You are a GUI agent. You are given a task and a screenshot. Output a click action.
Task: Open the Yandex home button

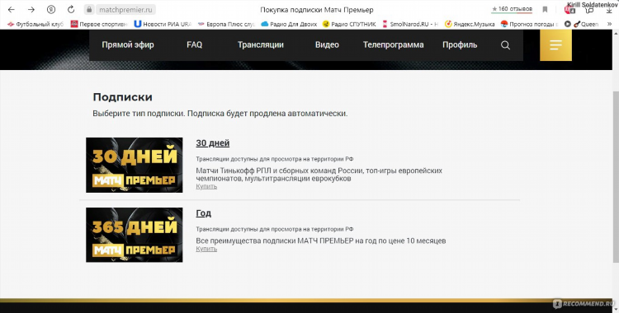point(51,10)
